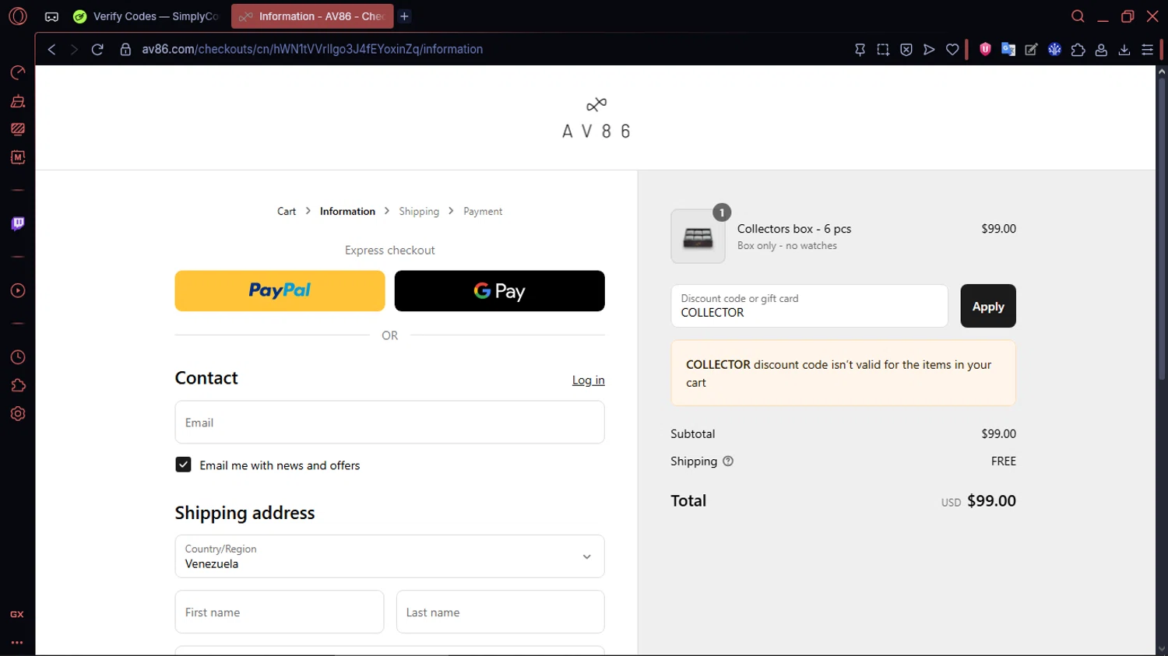The height and width of the screenshot is (656, 1168).
Task: Click the invalid discount code message
Action: (x=843, y=374)
